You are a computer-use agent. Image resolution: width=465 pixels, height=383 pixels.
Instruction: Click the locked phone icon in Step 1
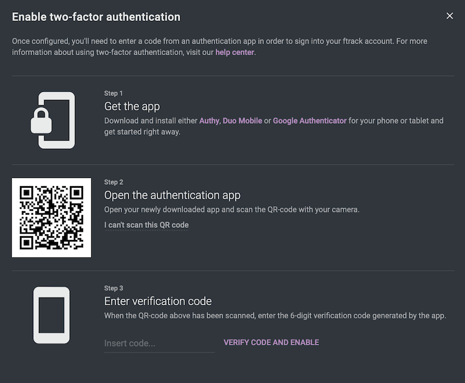[x=52, y=120]
